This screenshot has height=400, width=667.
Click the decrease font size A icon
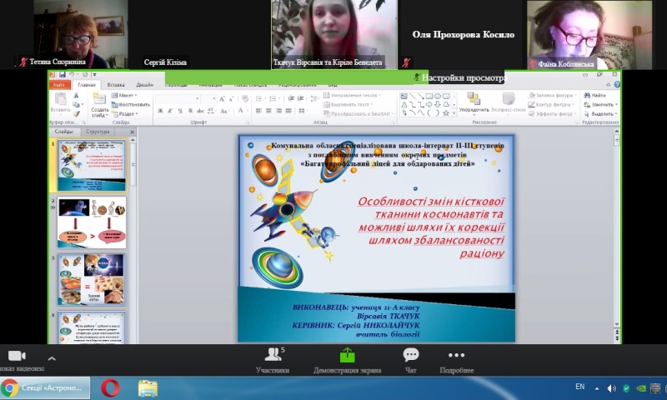[232, 98]
